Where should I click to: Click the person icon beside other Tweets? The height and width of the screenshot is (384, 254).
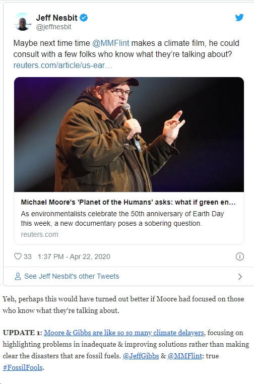18,277
